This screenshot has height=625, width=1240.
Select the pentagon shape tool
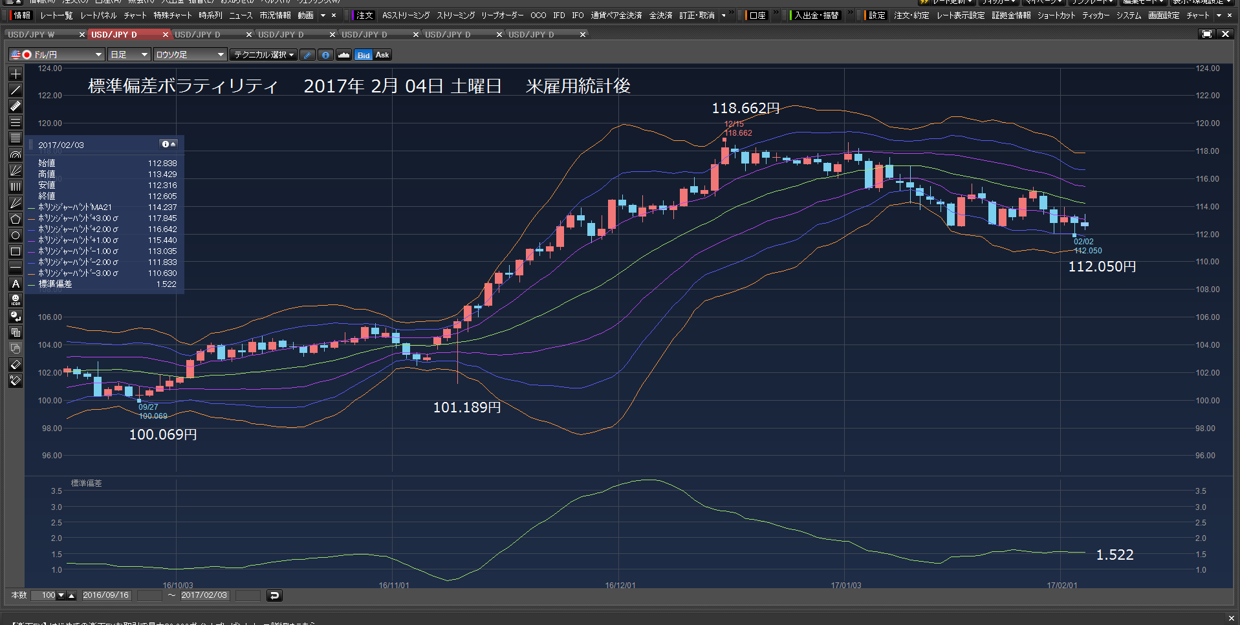coord(16,219)
